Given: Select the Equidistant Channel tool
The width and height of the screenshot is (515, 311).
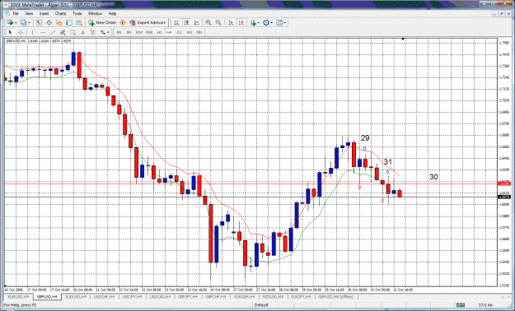Looking at the screenshot, I should point(63,32).
